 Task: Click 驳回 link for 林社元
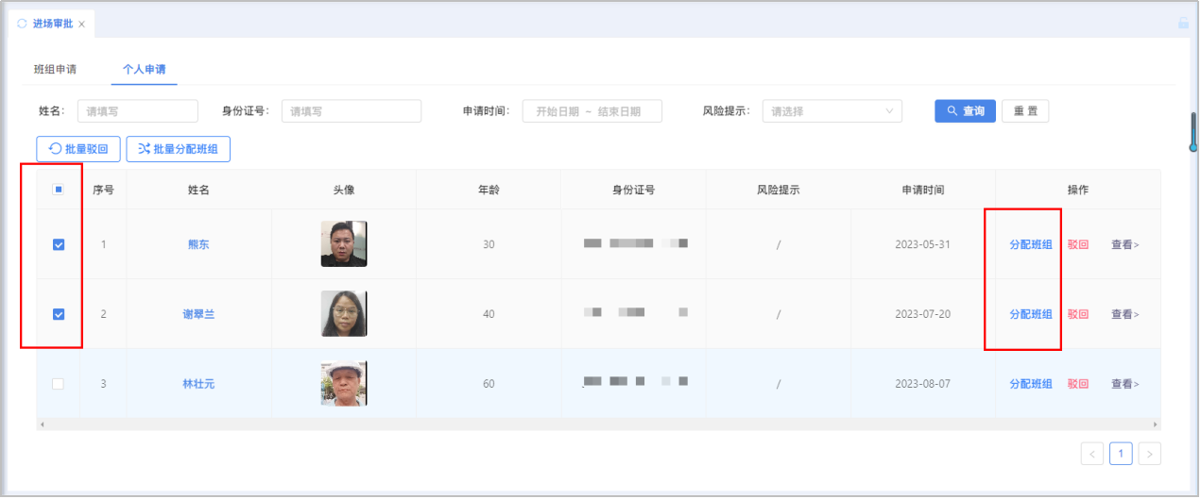click(x=1077, y=384)
